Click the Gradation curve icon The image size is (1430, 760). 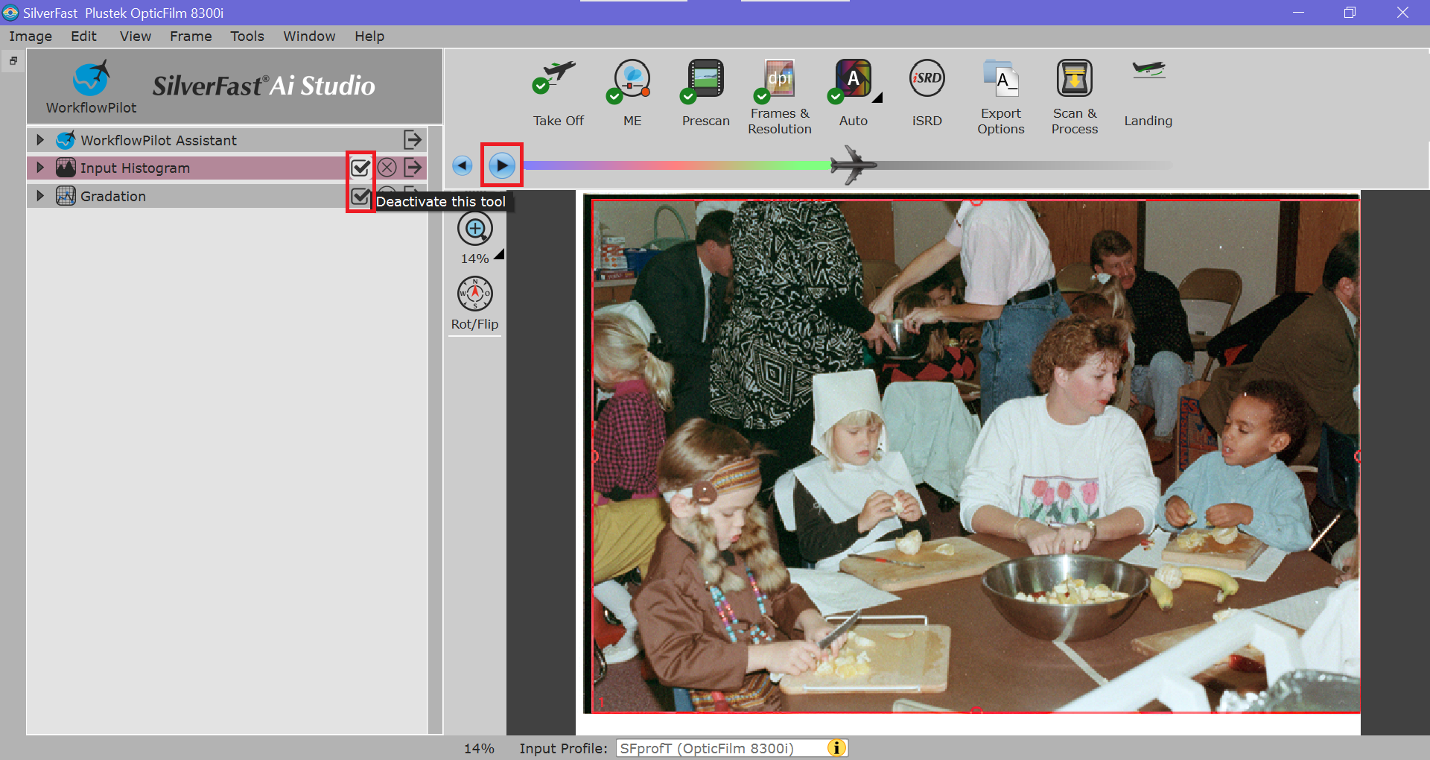pos(66,196)
